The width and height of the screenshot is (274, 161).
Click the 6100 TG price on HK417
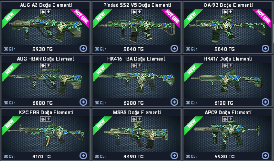pyautogui.click(x=224, y=103)
